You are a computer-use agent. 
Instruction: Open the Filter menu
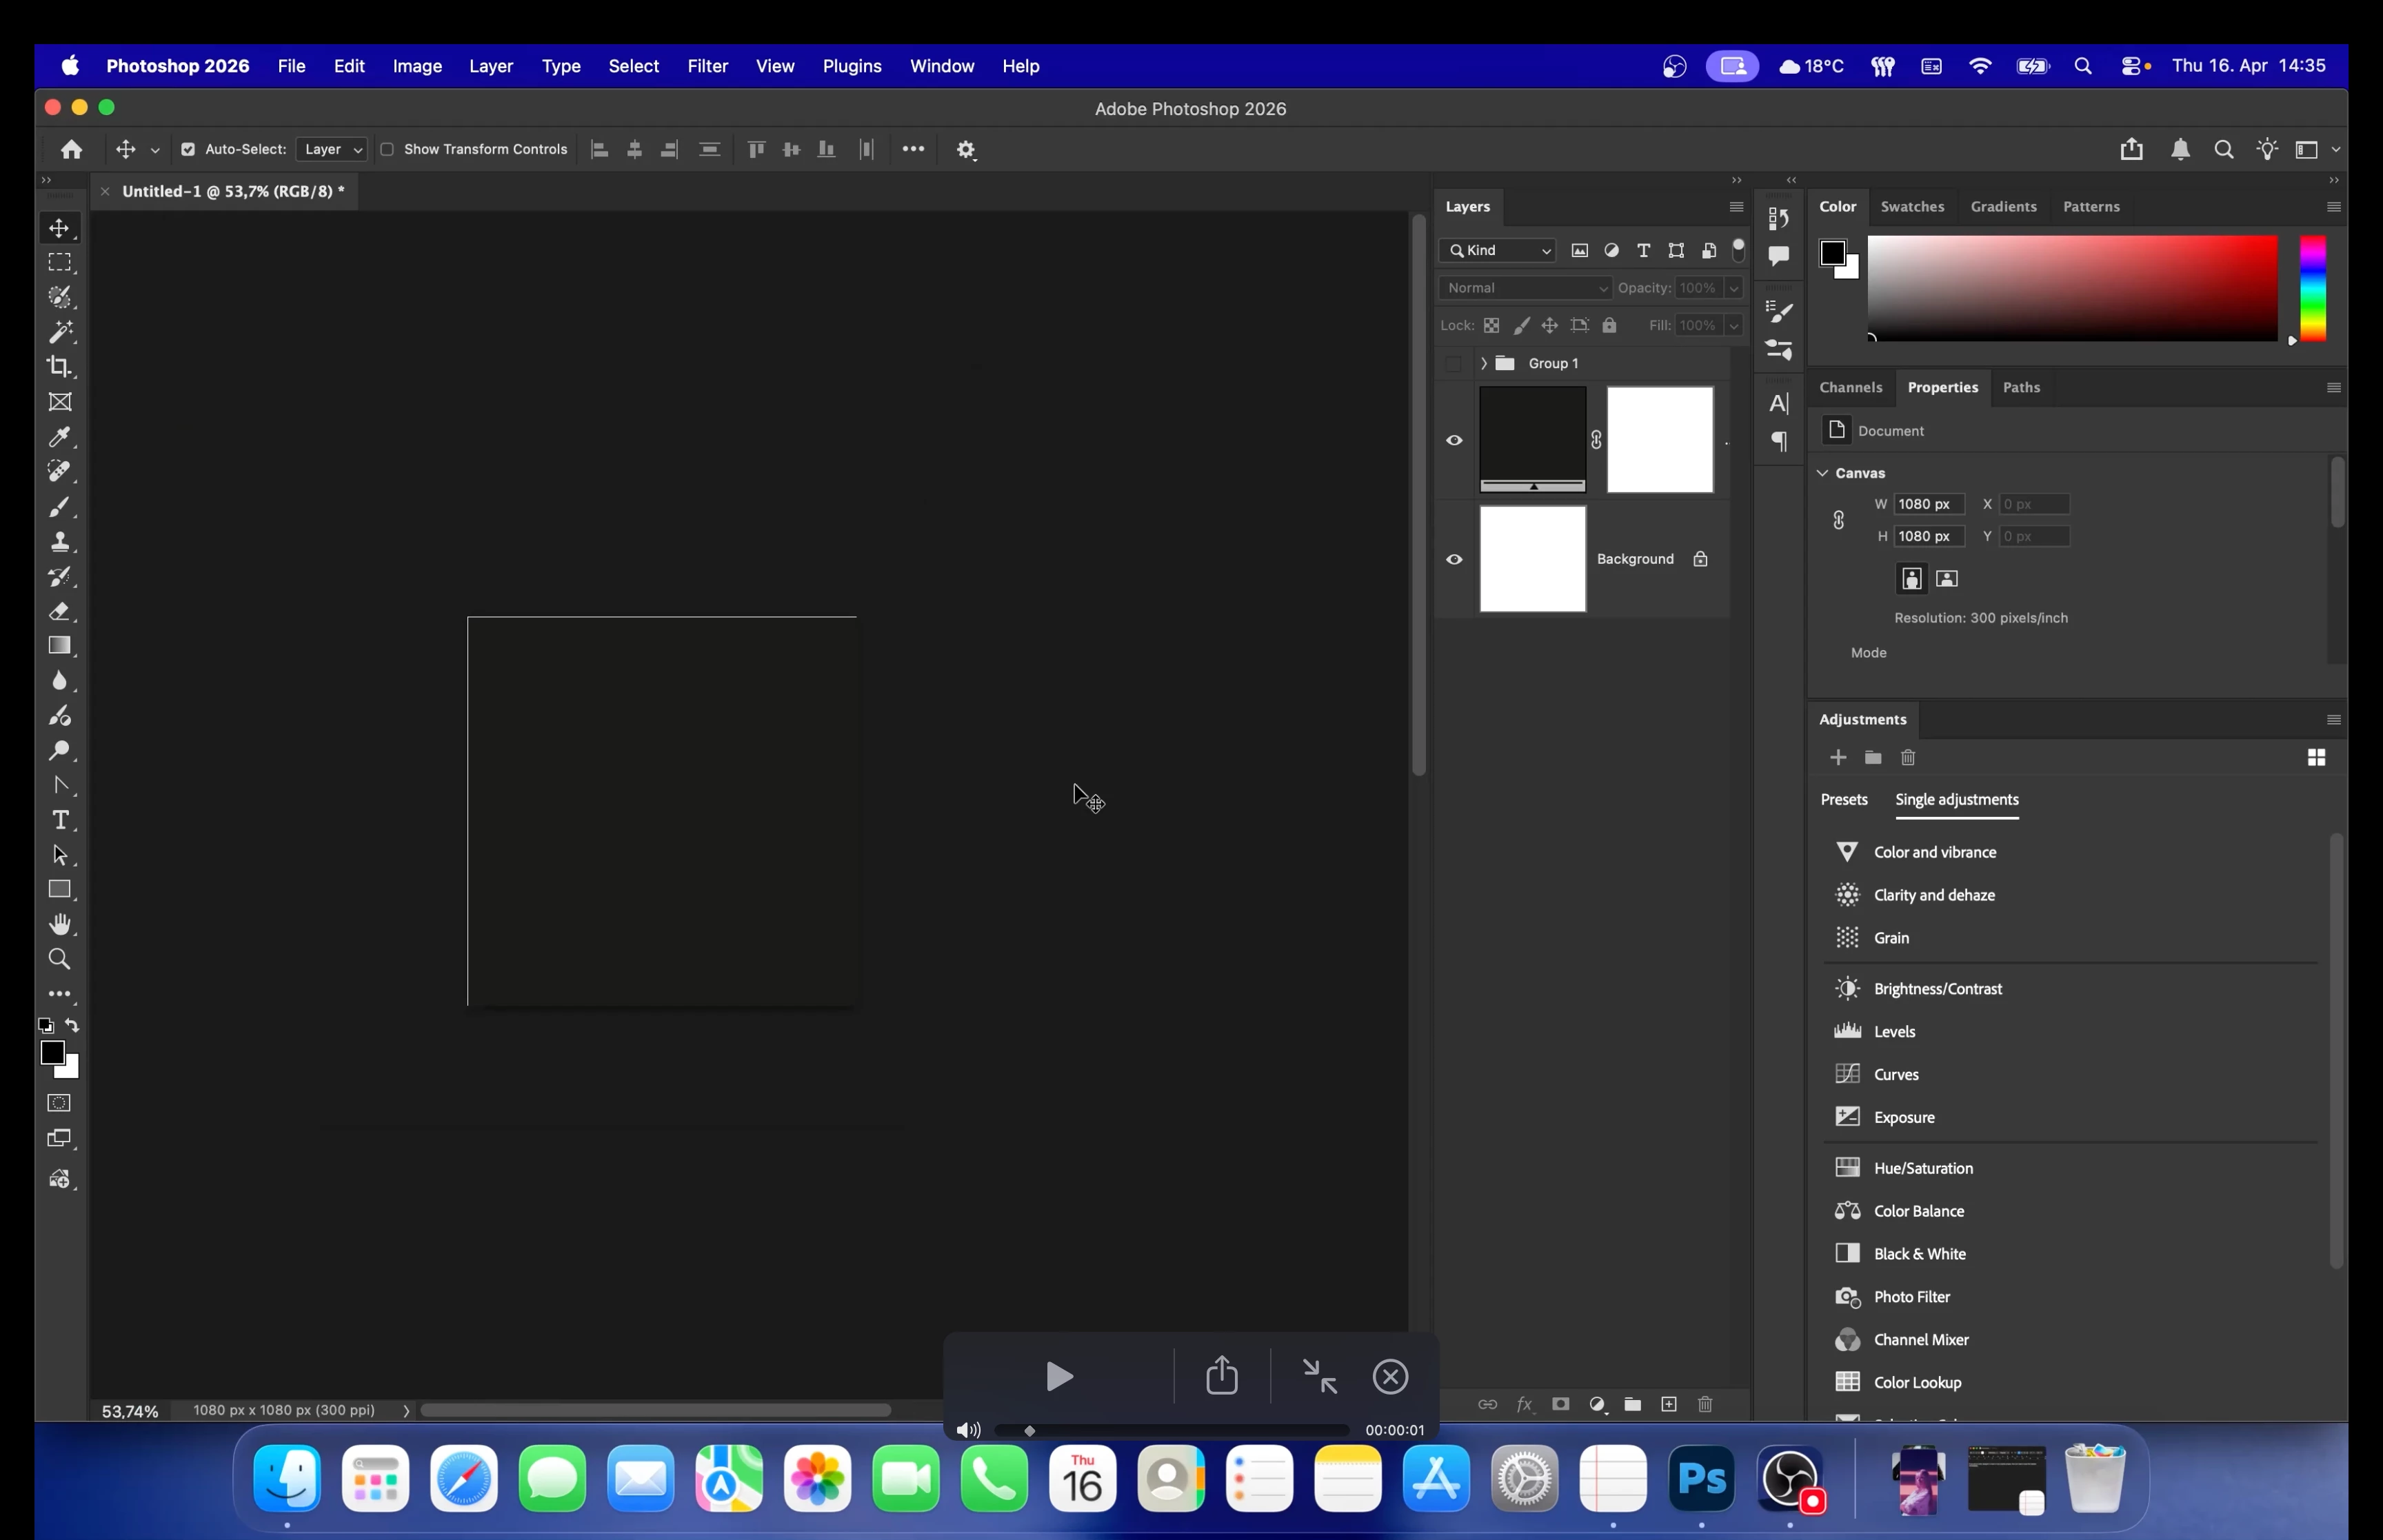click(x=707, y=66)
